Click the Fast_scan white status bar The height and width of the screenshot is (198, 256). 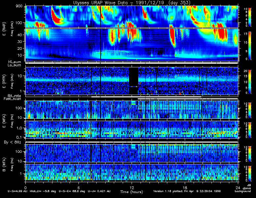point(188,99)
